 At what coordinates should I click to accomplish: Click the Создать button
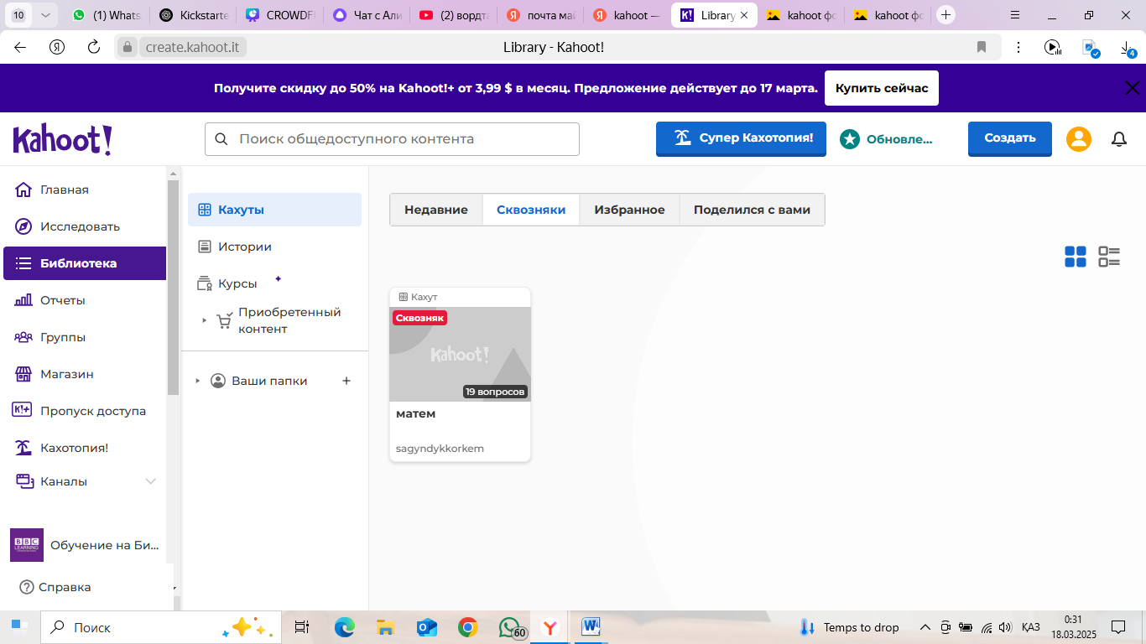pyautogui.click(x=1010, y=138)
